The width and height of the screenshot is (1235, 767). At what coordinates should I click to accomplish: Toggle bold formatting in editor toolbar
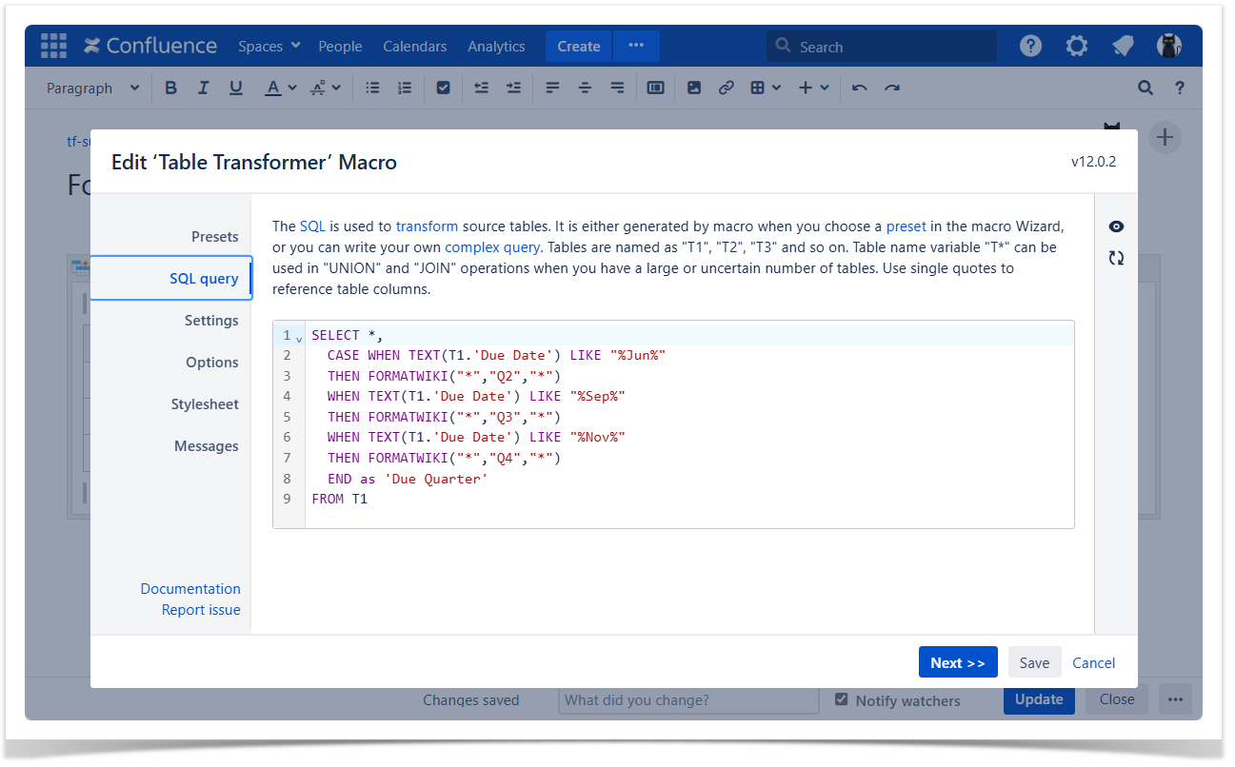click(x=171, y=88)
